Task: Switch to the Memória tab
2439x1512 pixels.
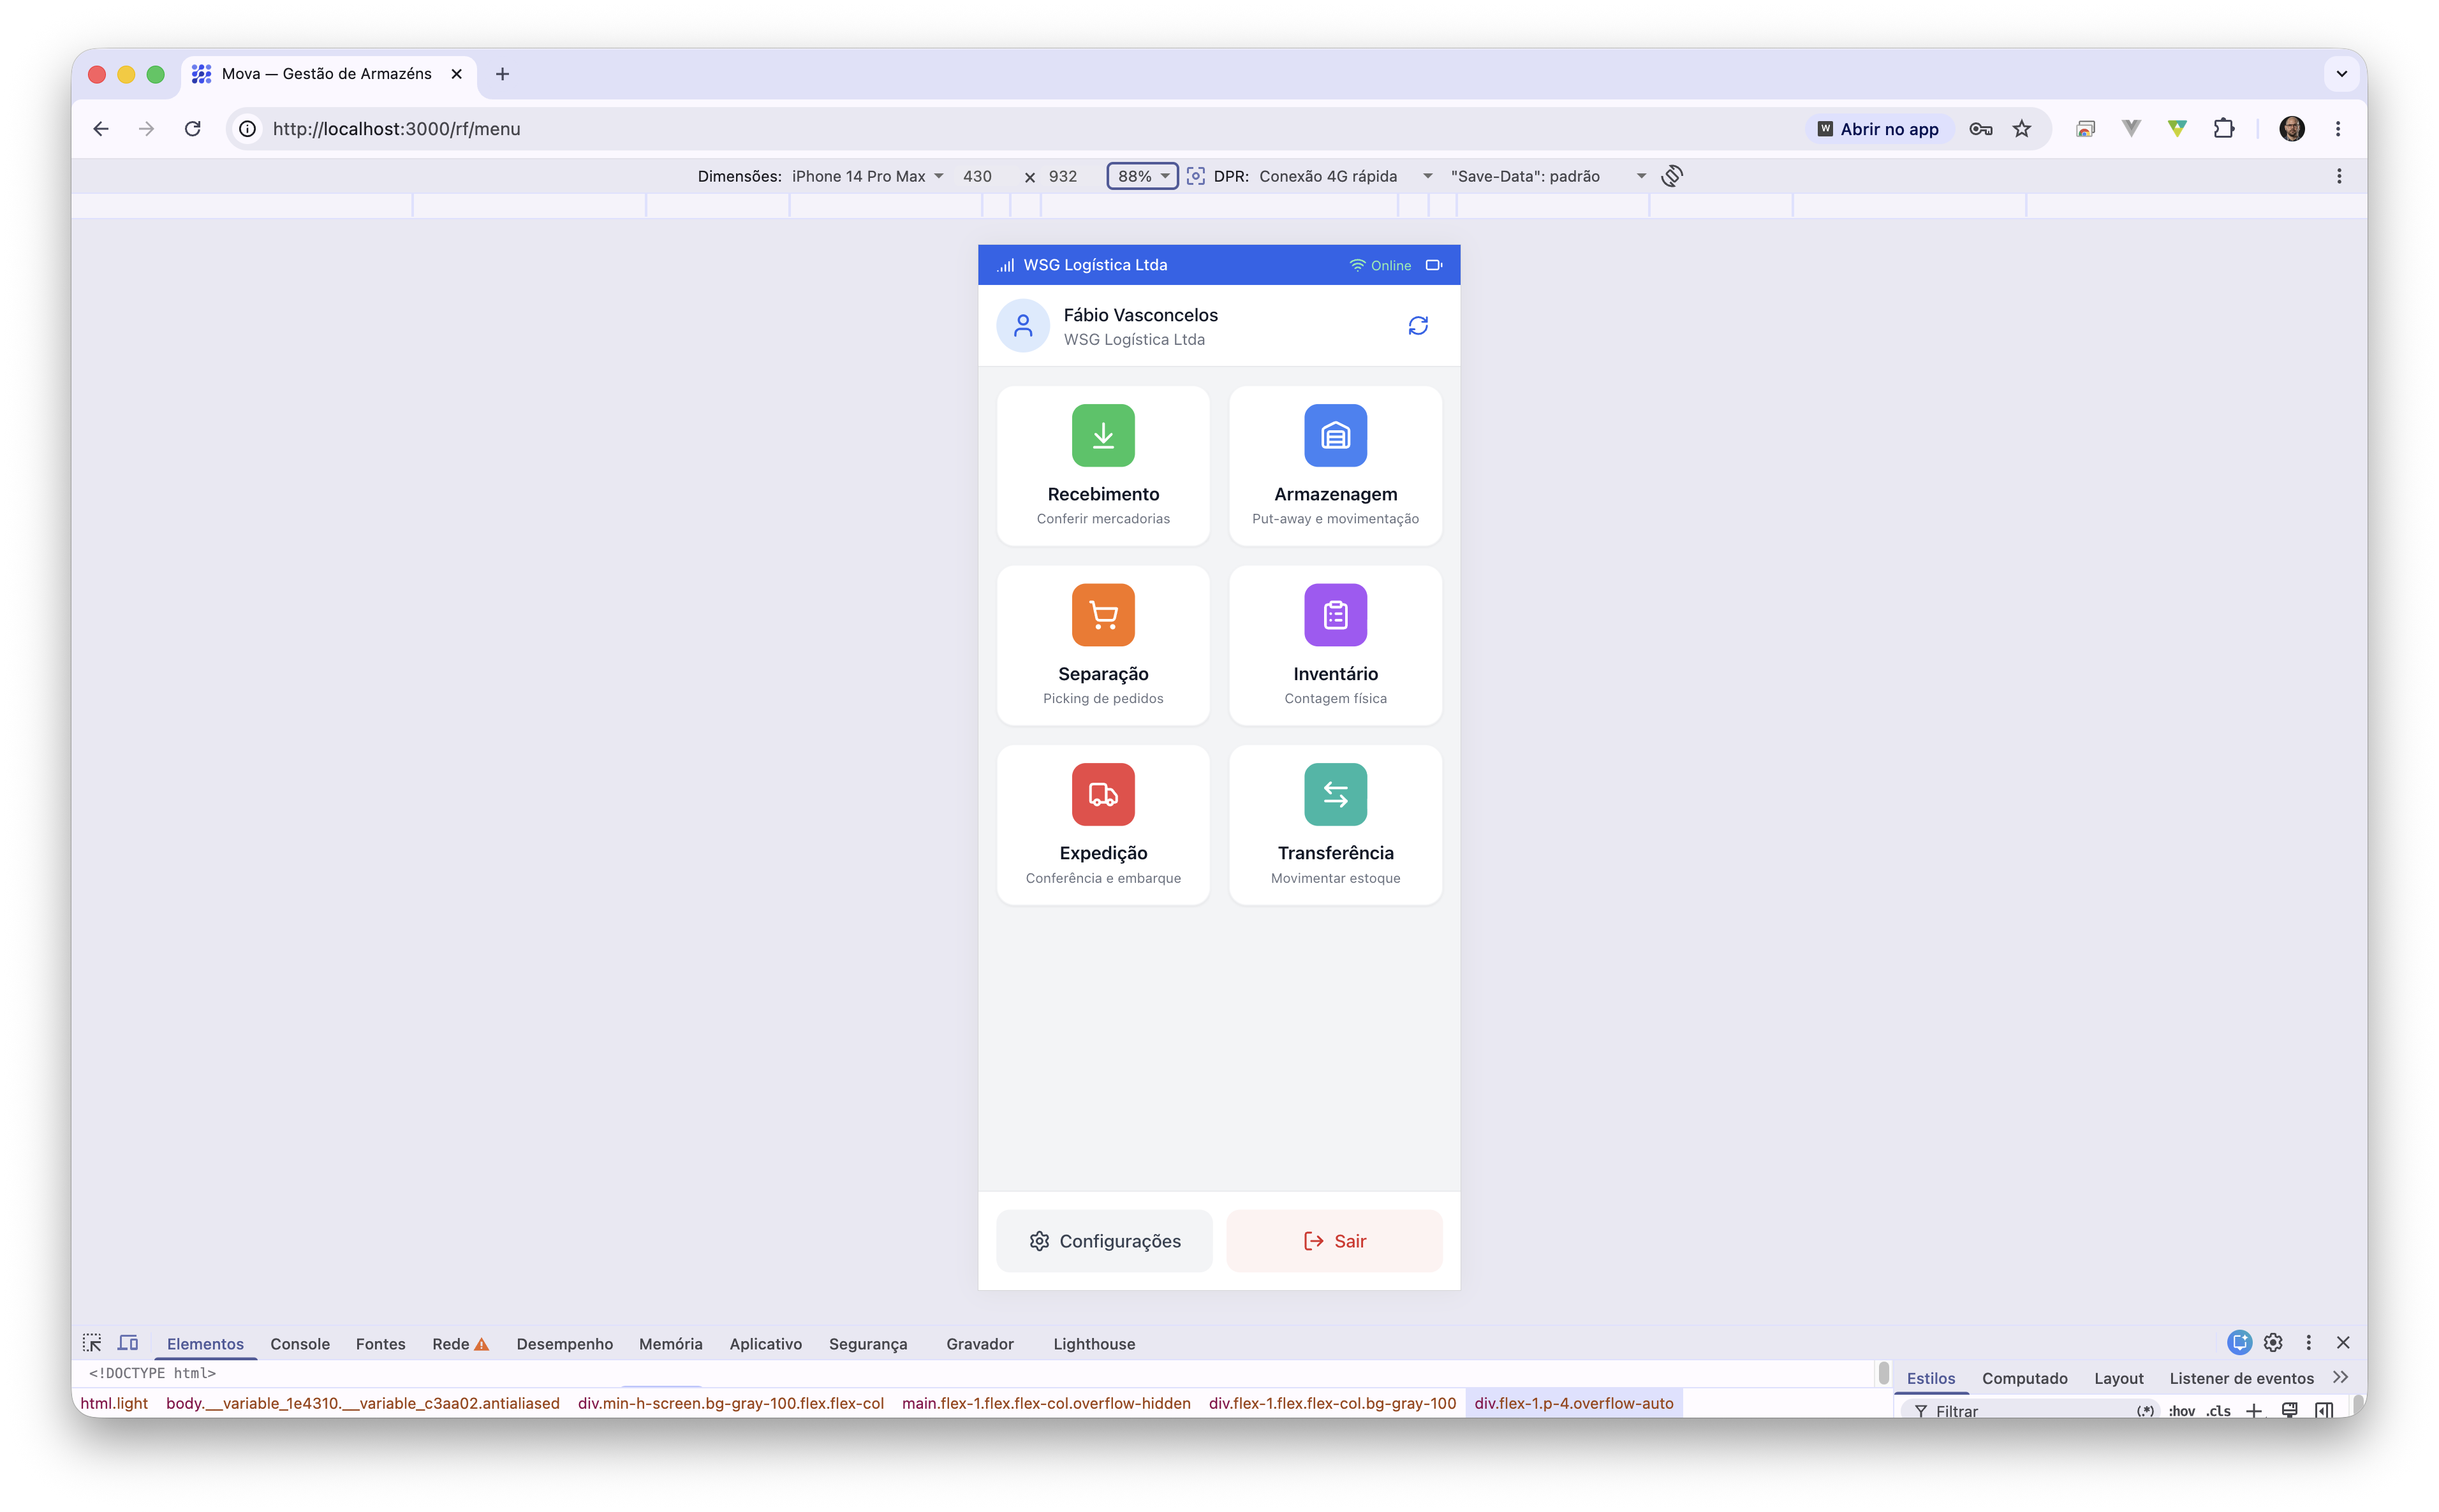Action: click(670, 1343)
